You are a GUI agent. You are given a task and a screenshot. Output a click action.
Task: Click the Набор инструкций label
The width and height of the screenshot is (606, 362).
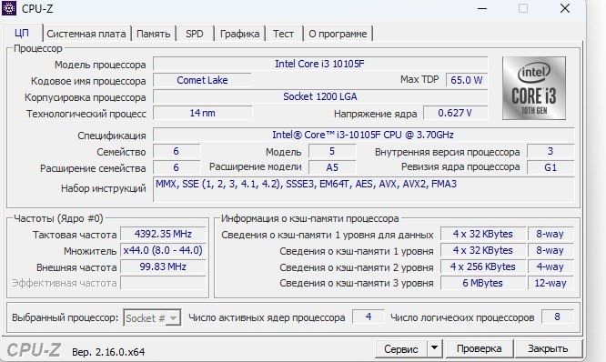(x=104, y=188)
